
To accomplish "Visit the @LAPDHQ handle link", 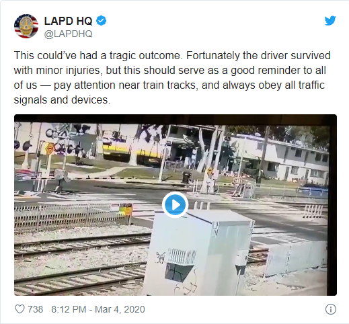I will (x=68, y=34).
